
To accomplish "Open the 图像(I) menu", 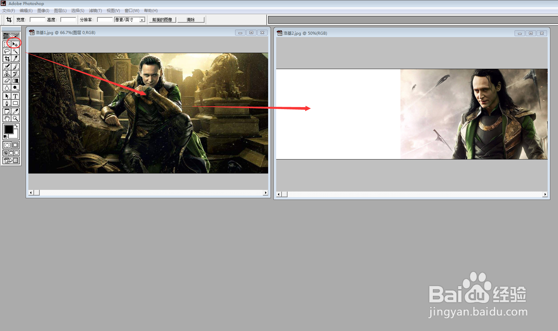I will tap(43, 11).
